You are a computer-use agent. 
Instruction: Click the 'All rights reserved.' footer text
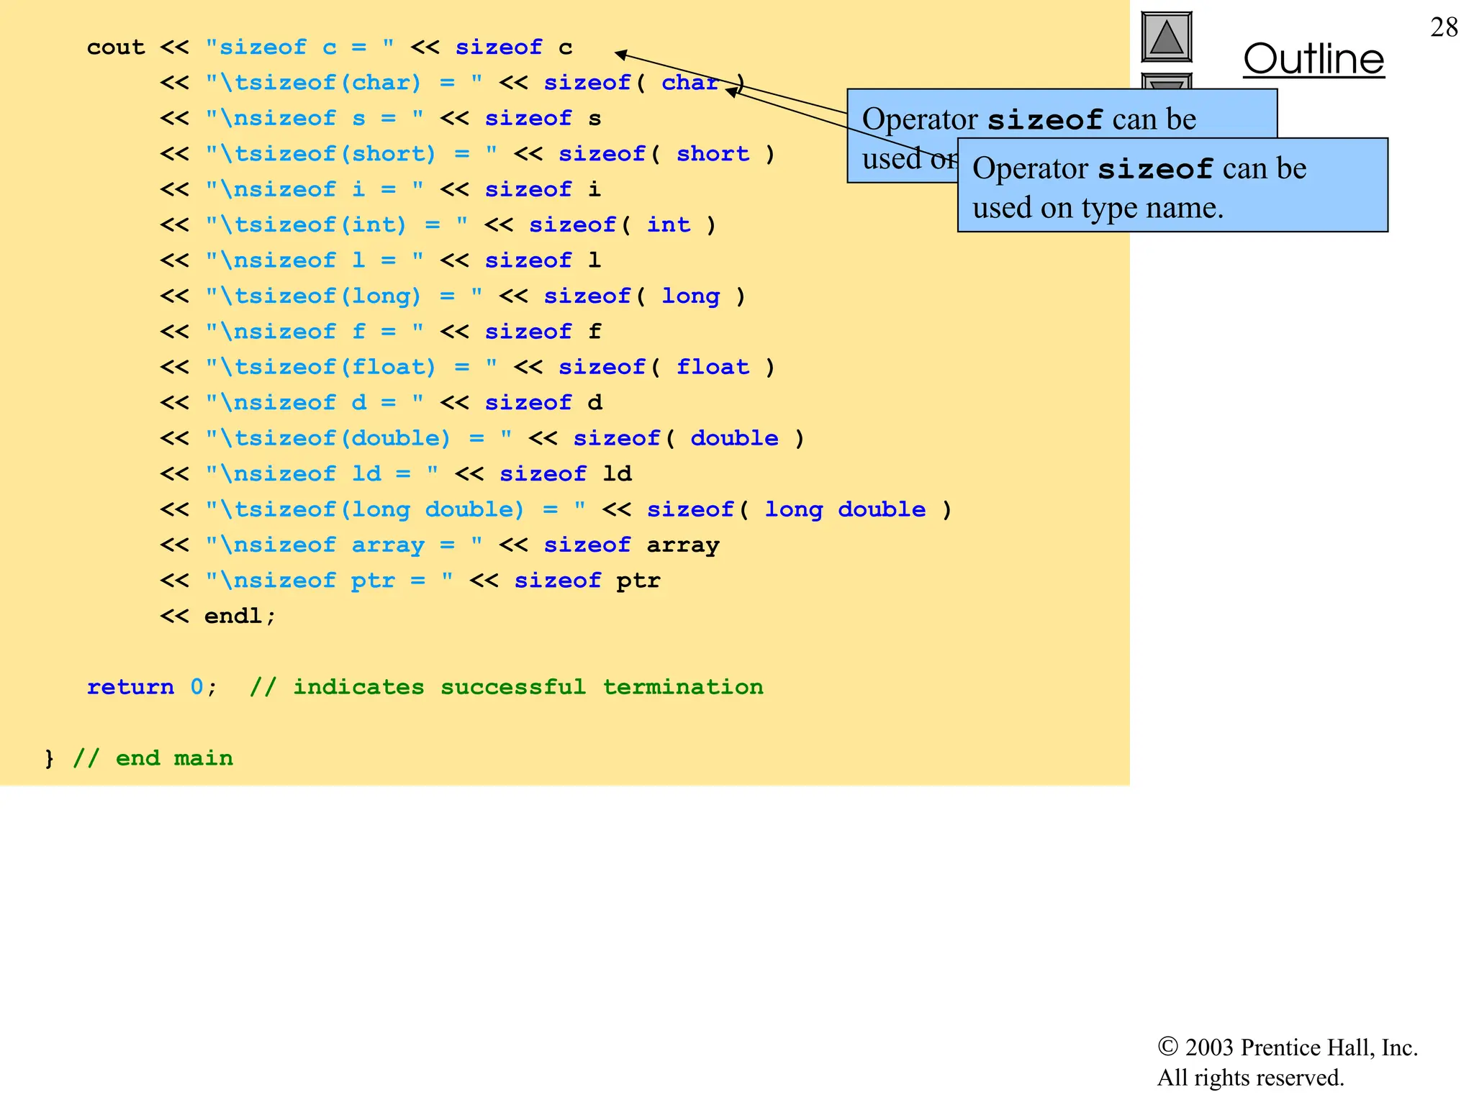click(x=1250, y=1078)
